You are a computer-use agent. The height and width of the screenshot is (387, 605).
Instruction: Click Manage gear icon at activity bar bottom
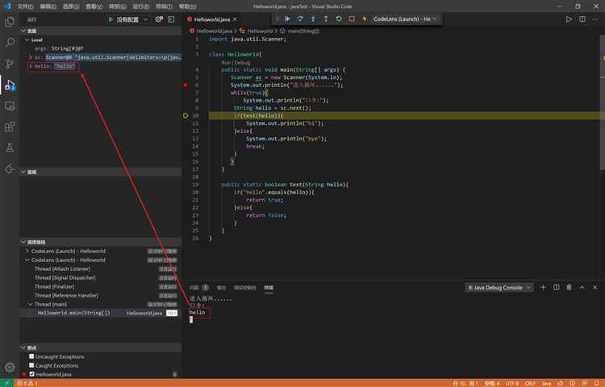pos(10,367)
